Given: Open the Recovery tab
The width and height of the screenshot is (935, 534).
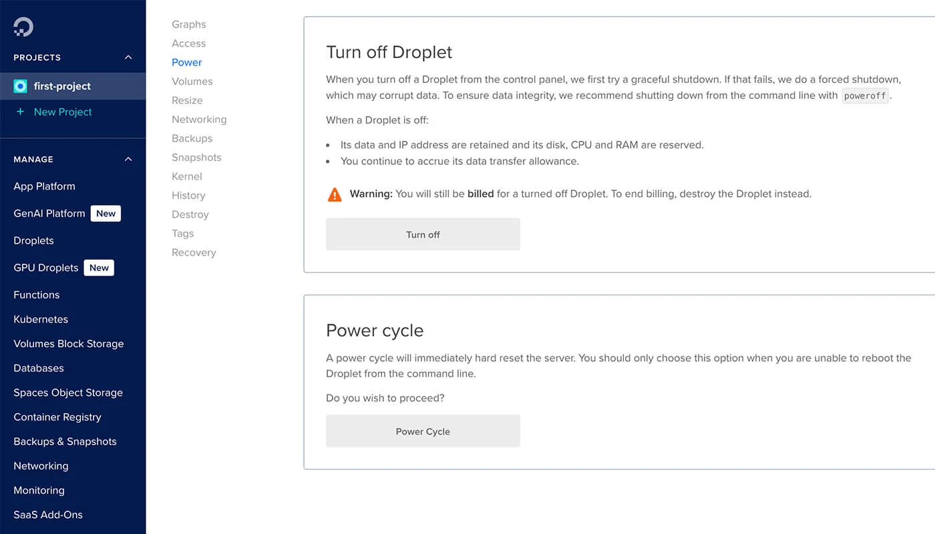Looking at the screenshot, I should click(x=194, y=253).
